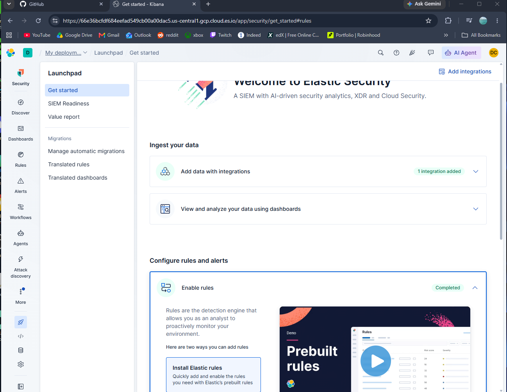
Task: Open site information icon in address bar
Action: tap(55, 21)
